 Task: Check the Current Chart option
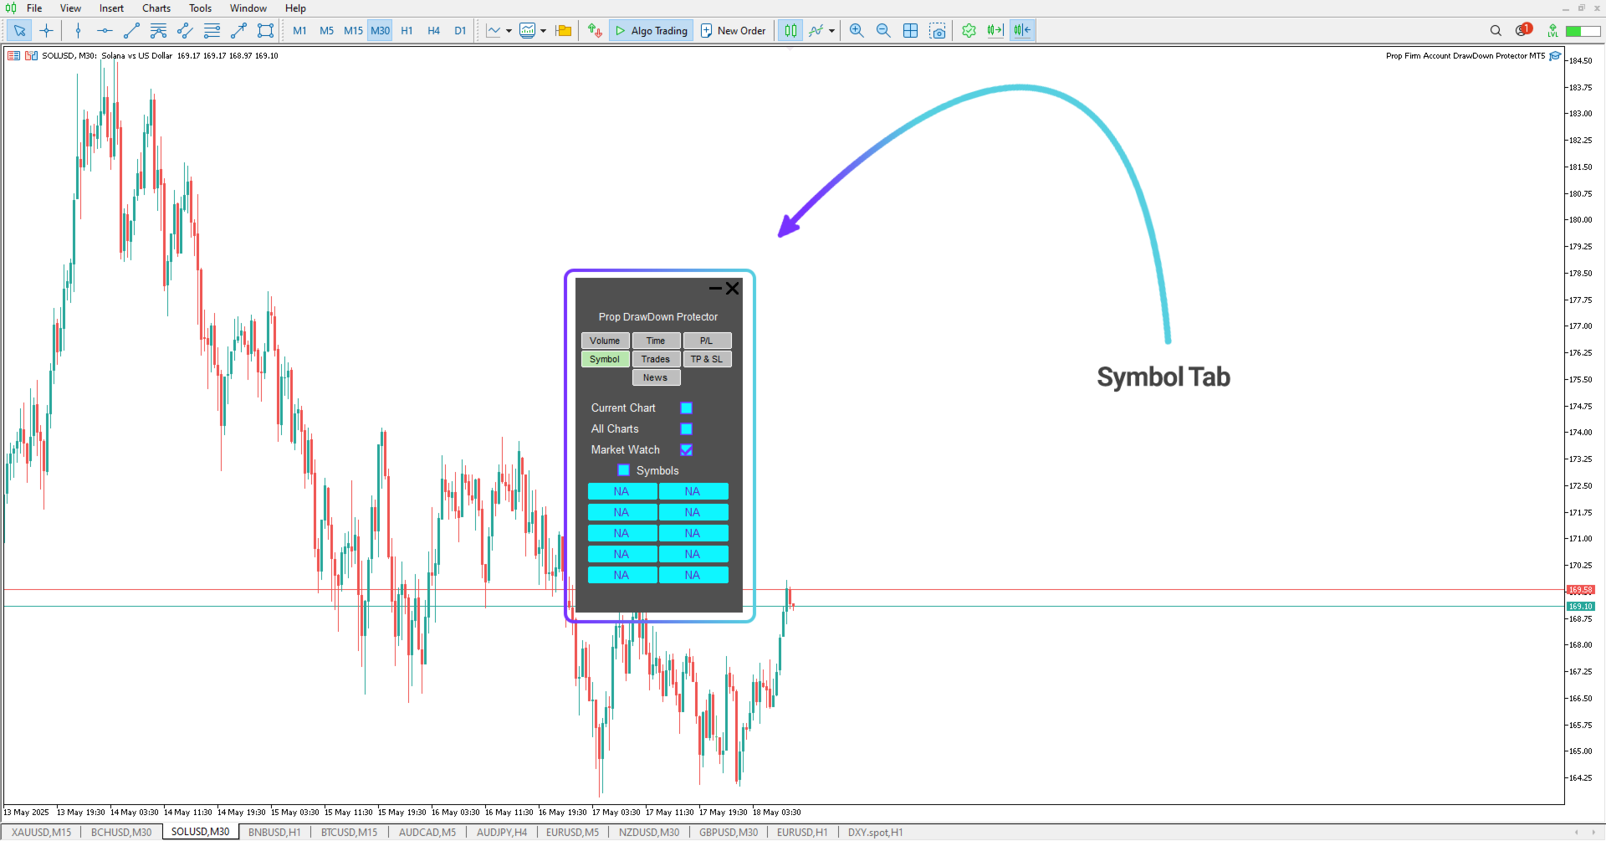pyautogui.click(x=687, y=408)
